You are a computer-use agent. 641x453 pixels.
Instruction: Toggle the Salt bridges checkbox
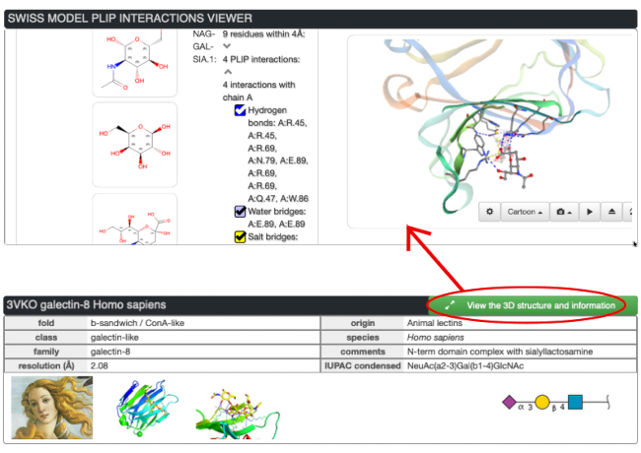(x=240, y=236)
